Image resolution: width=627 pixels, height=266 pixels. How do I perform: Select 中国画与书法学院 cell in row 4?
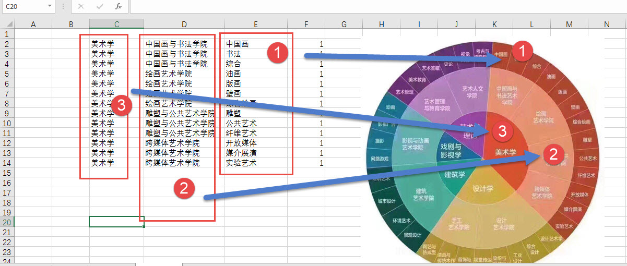[x=184, y=64]
